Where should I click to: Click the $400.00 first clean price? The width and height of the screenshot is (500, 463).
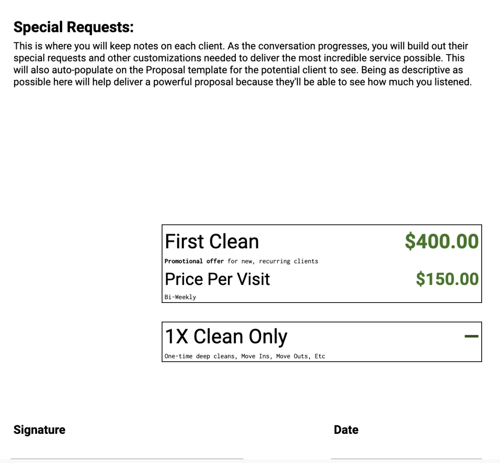point(442,241)
